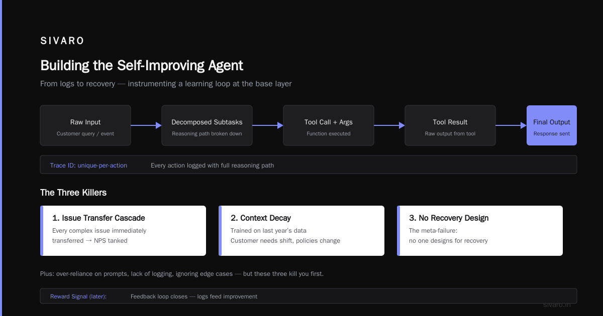Screen dimensions: 603x316
Task: Open the sivaro.in link
Action: (557, 304)
